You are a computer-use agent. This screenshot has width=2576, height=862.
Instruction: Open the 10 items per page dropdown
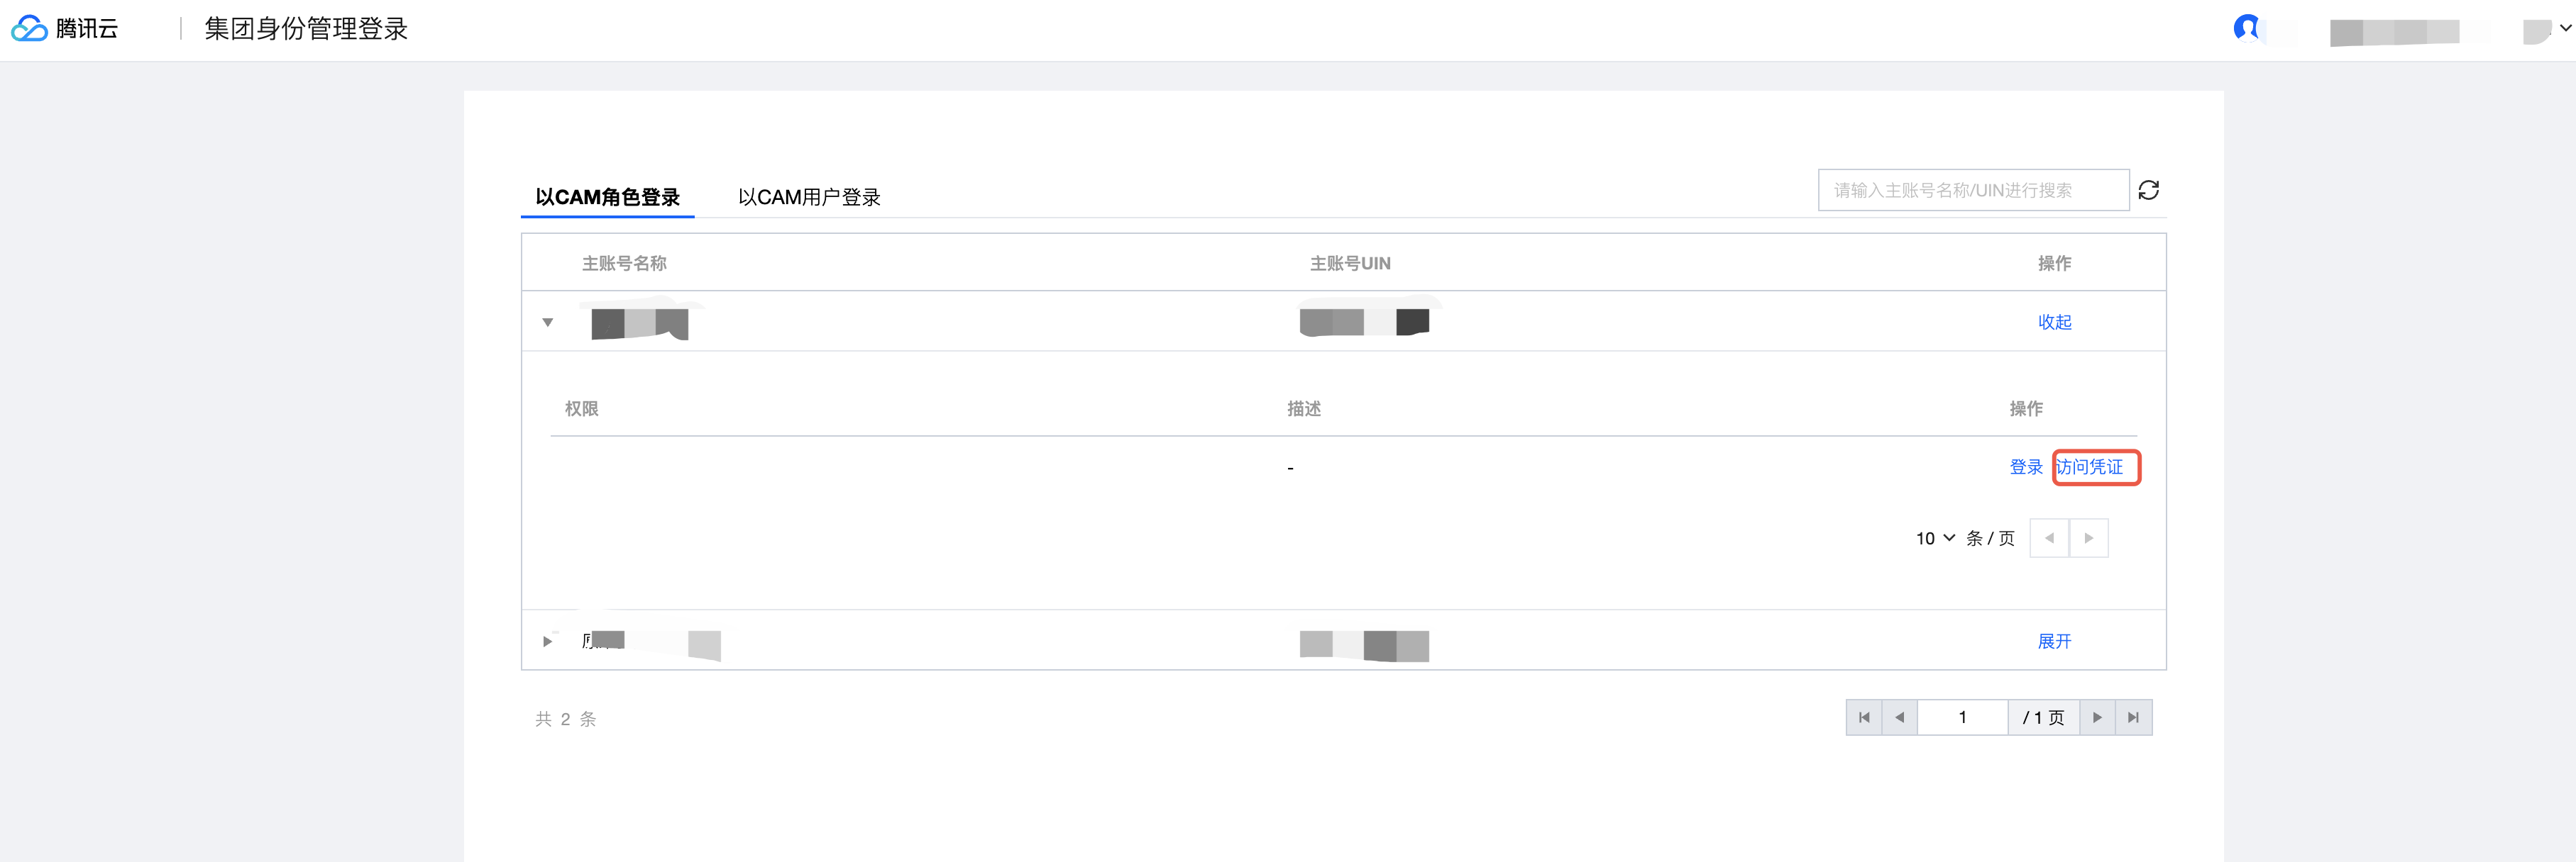click(x=1935, y=538)
